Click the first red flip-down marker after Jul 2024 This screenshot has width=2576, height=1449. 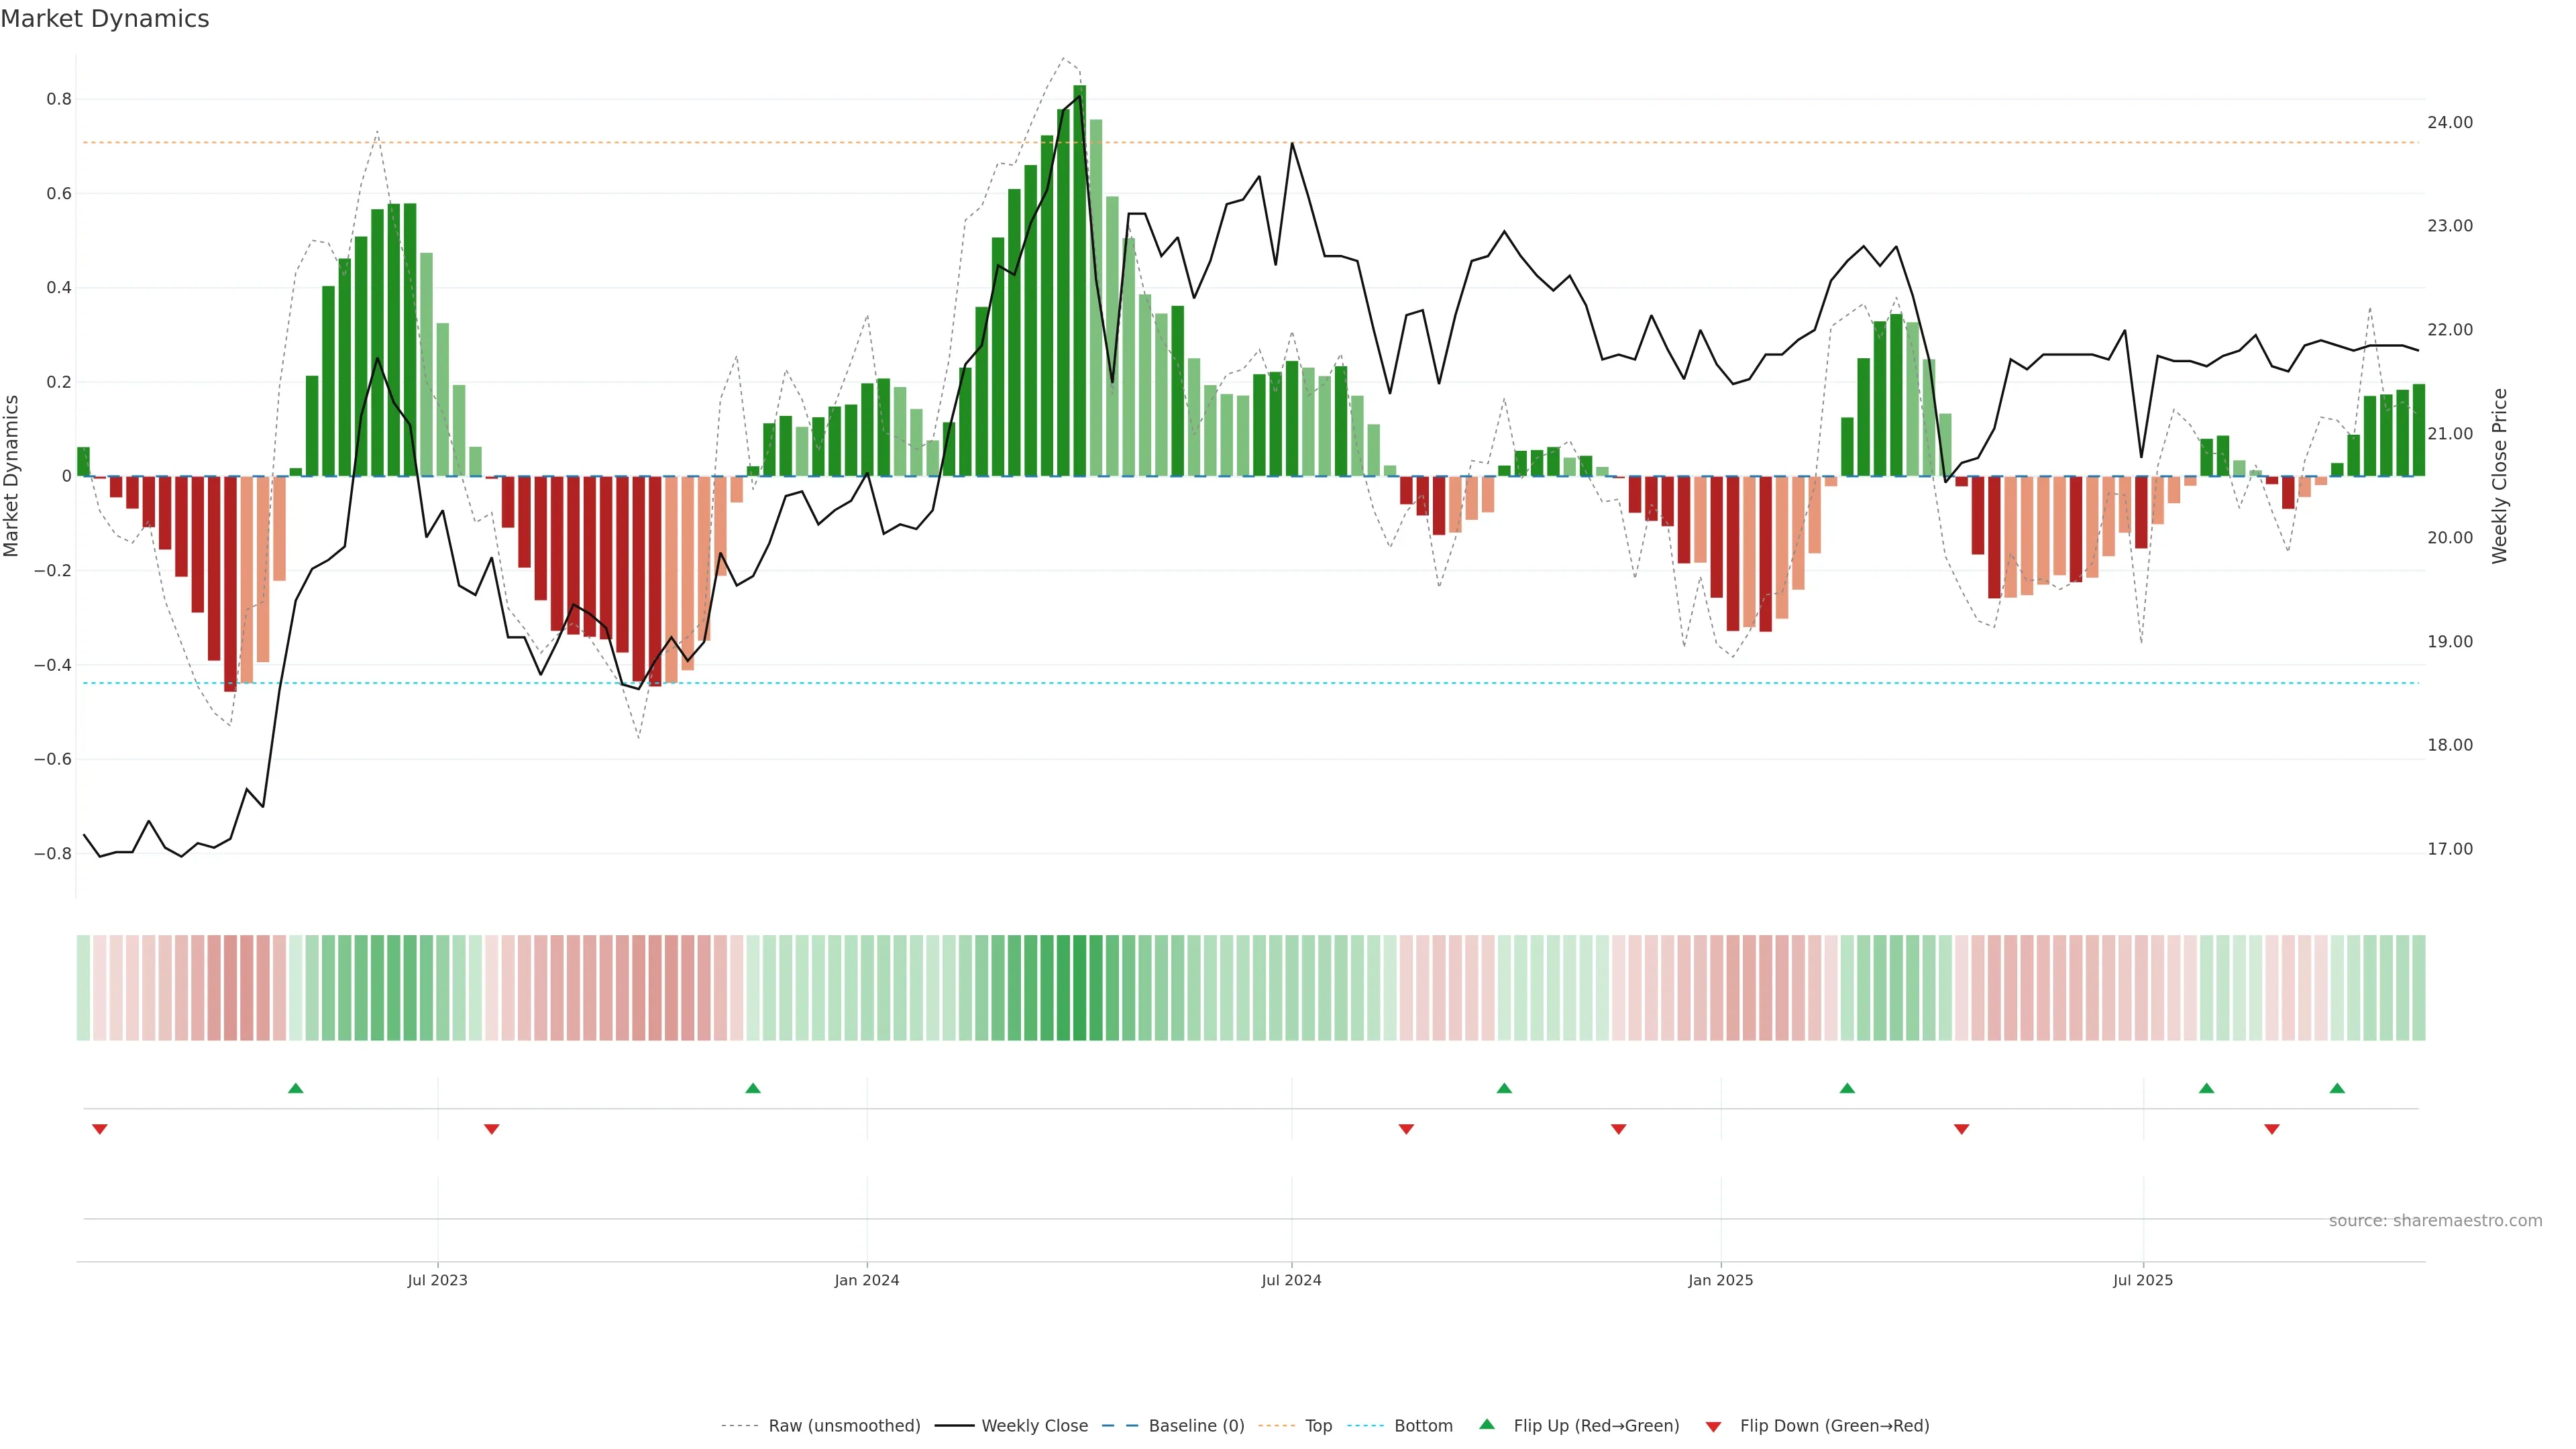pyautogui.click(x=1406, y=1129)
